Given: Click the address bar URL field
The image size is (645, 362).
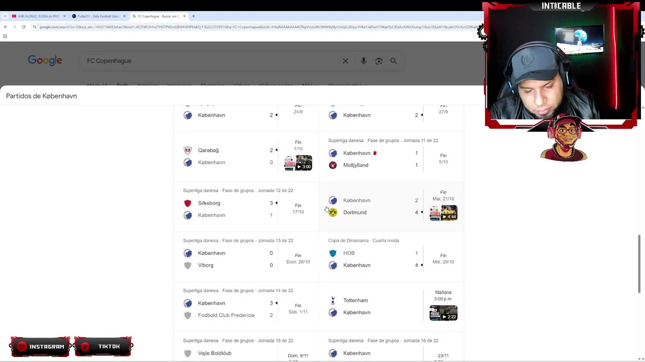Looking at the screenshot, I should [x=257, y=27].
